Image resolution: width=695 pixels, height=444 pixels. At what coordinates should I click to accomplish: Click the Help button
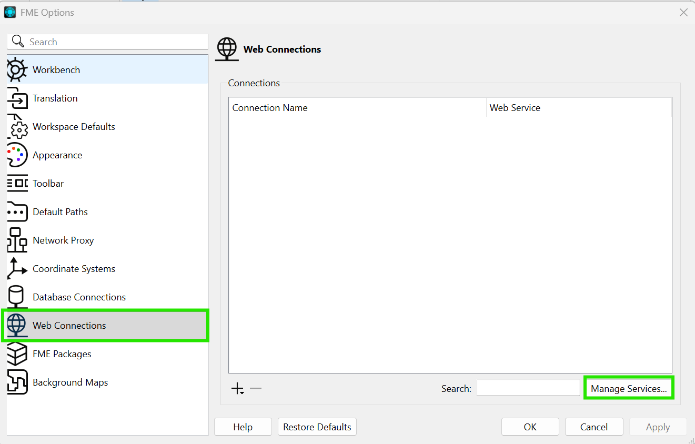pyautogui.click(x=243, y=427)
